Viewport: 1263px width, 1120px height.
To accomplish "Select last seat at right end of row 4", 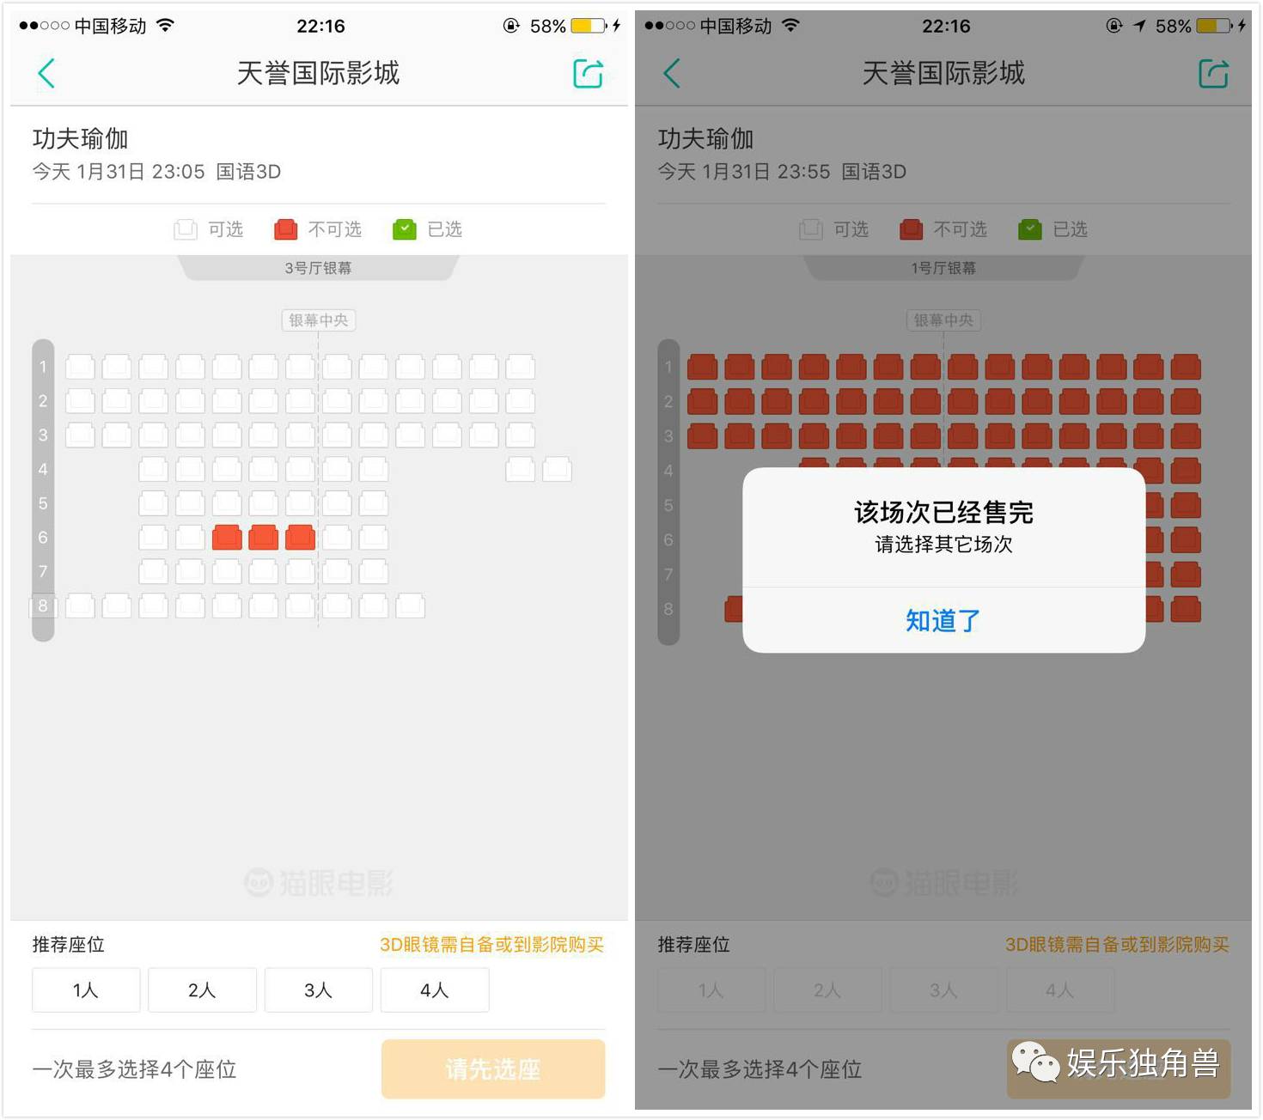I will 557,469.
